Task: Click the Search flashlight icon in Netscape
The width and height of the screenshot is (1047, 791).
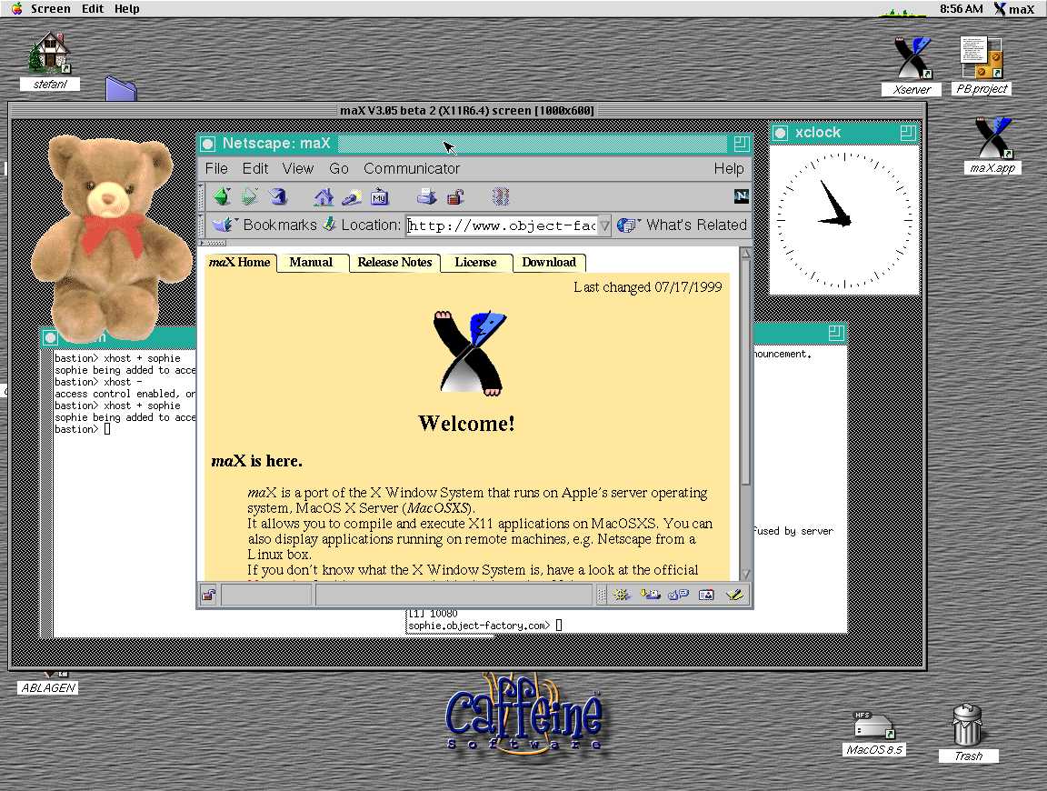Action: point(351,196)
